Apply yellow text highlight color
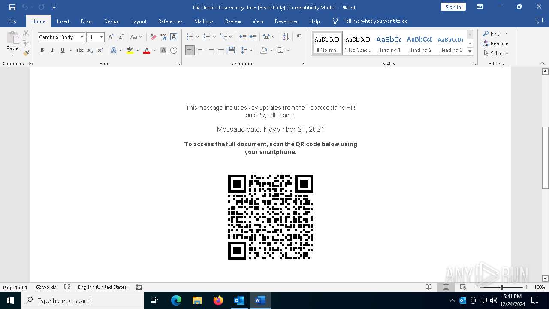This screenshot has height=309, width=549. (x=130, y=50)
